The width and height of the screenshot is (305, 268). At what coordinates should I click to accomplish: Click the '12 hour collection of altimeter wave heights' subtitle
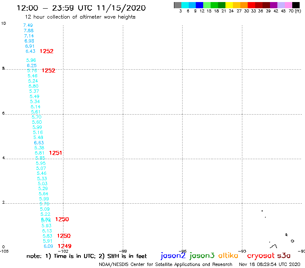coord(80,17)
